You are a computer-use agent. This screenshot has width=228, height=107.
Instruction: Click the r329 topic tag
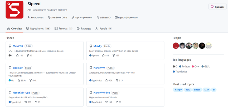coord(207,90)
